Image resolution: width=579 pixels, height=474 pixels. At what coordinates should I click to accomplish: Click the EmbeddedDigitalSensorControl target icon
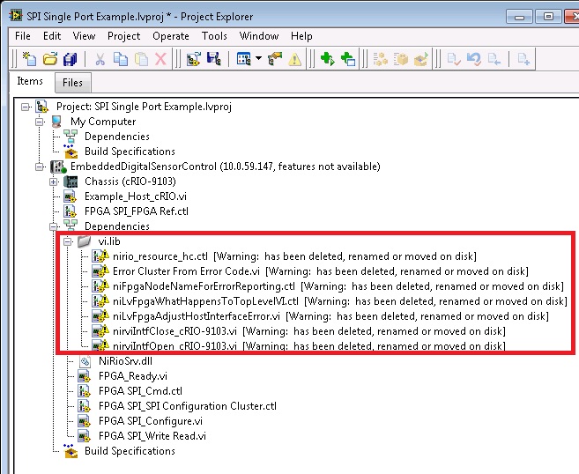pyautogui.click(x=58, y=167)
